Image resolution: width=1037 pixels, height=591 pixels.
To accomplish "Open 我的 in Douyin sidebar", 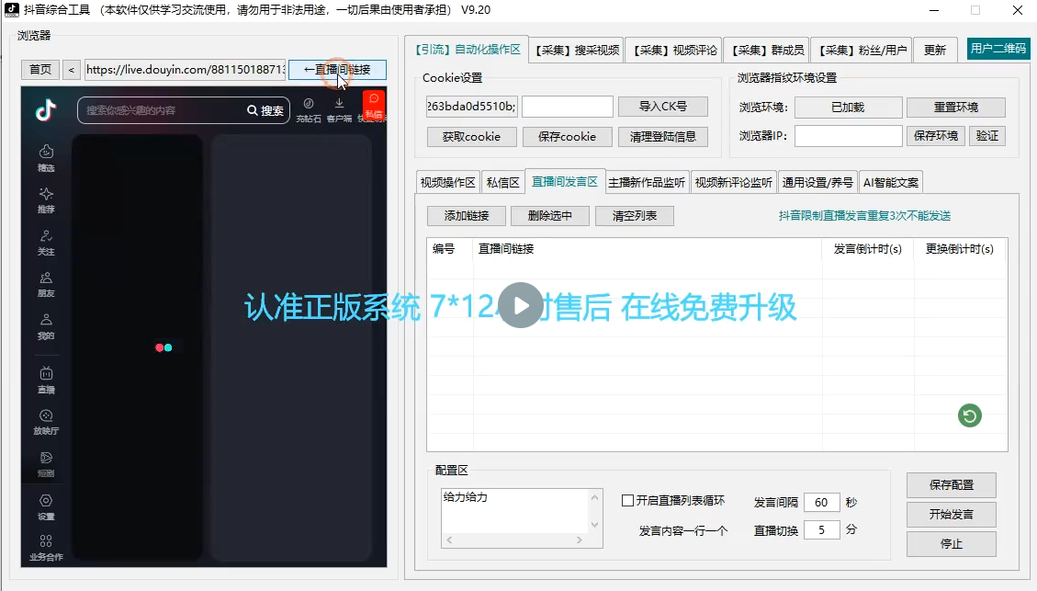I will 46,326.
